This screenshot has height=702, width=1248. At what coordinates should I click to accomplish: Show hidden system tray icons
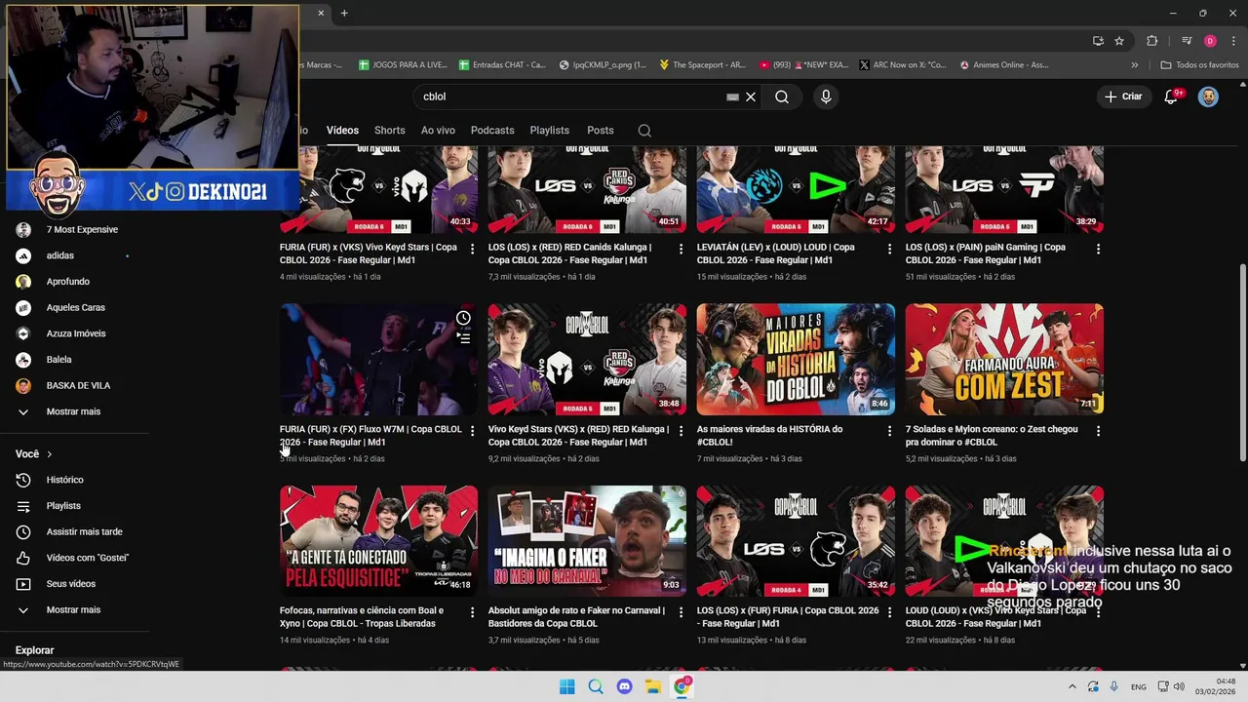(1072, 686)
